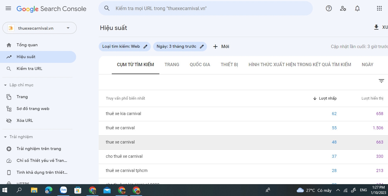Viewport: 388px width, 196px height.
Task: Edit the date 3 months filter pencil
Action: point(202,46)
